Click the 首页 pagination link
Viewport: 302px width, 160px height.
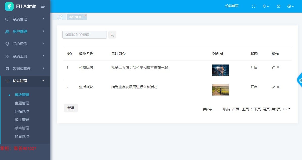coord(236,109)
